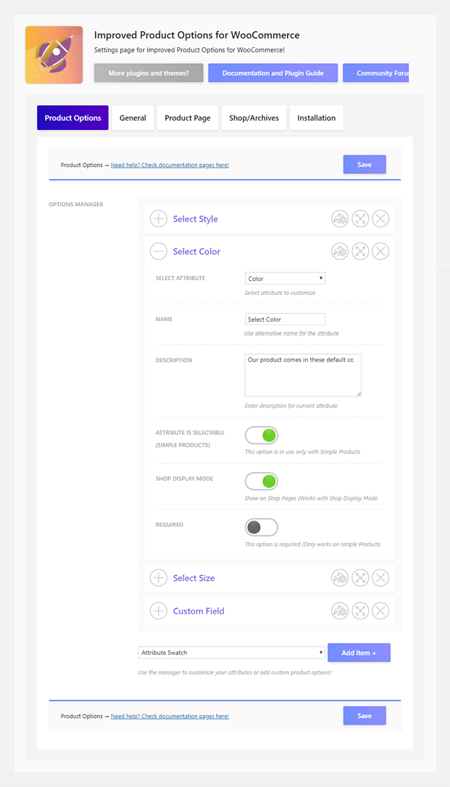Open the Attribute Swatch dropdown
Viewport: 450px width, 787px height.
pyautogui.click(x=230, y=652)
